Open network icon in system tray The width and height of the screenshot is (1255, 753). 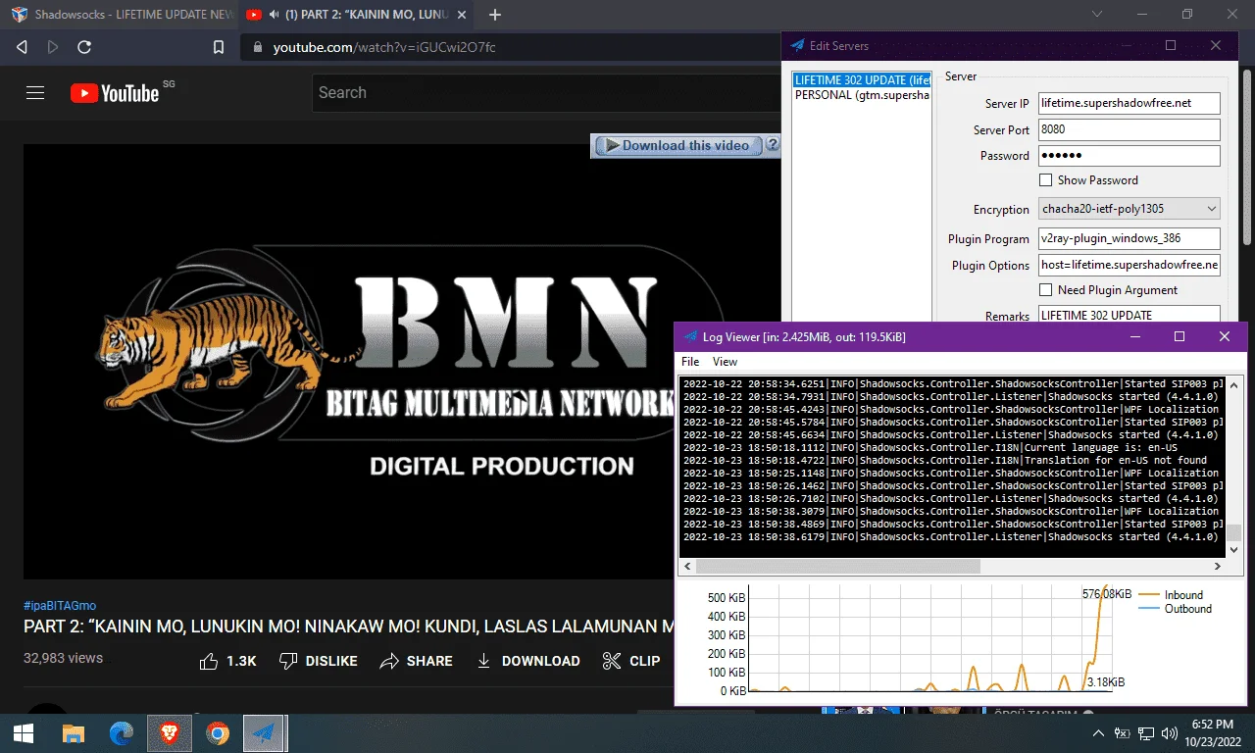point(1145,732)
